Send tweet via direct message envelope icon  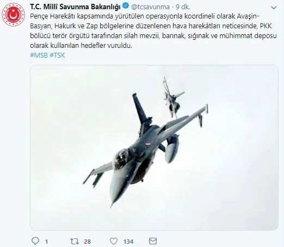tap(153, 241)
